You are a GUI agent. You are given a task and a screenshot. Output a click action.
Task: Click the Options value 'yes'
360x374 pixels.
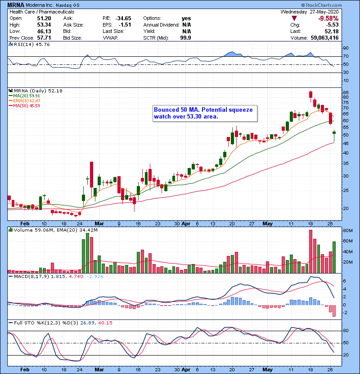[x=186, y=18]
